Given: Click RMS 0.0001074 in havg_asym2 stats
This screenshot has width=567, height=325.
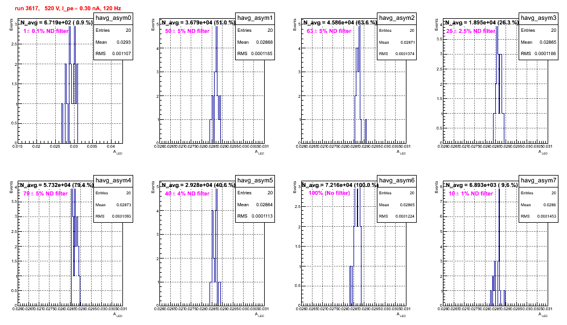Looking at the screenshot, I should [397, 54].
